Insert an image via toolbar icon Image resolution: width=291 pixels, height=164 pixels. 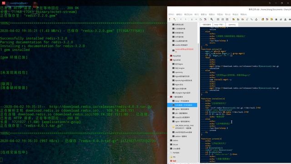click(x=233, y=19)
